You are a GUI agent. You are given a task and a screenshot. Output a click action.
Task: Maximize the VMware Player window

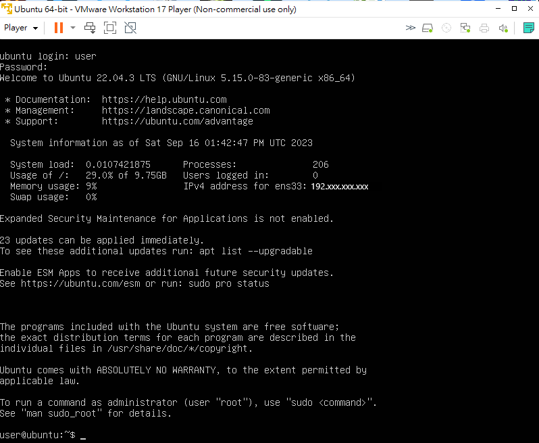[514, 9]
